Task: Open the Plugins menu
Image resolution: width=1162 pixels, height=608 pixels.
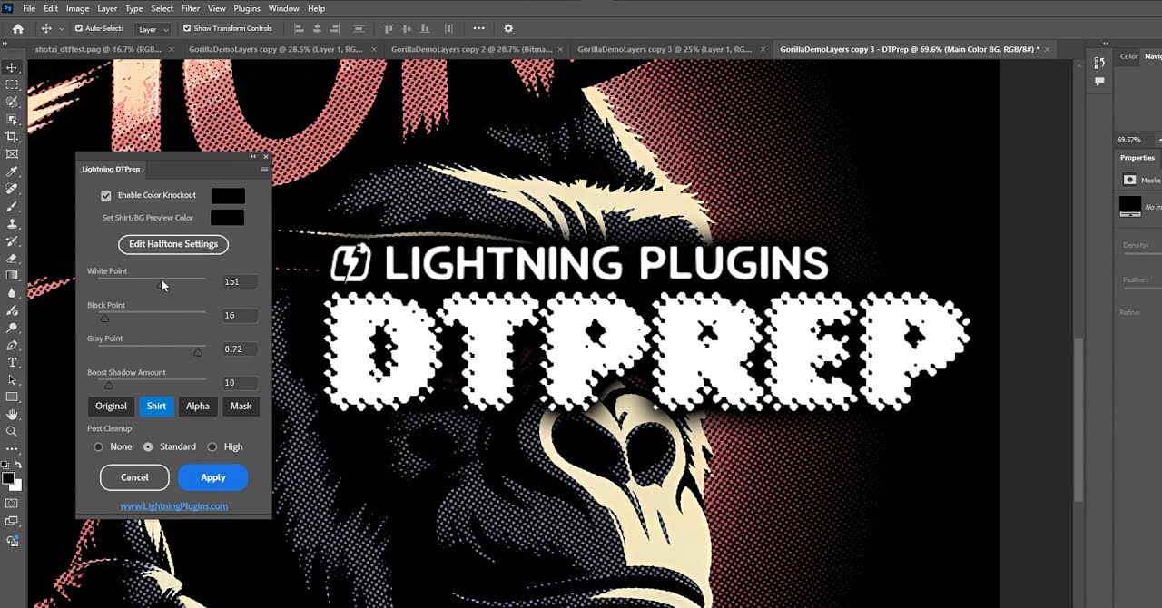Action: tap(247, 8)
